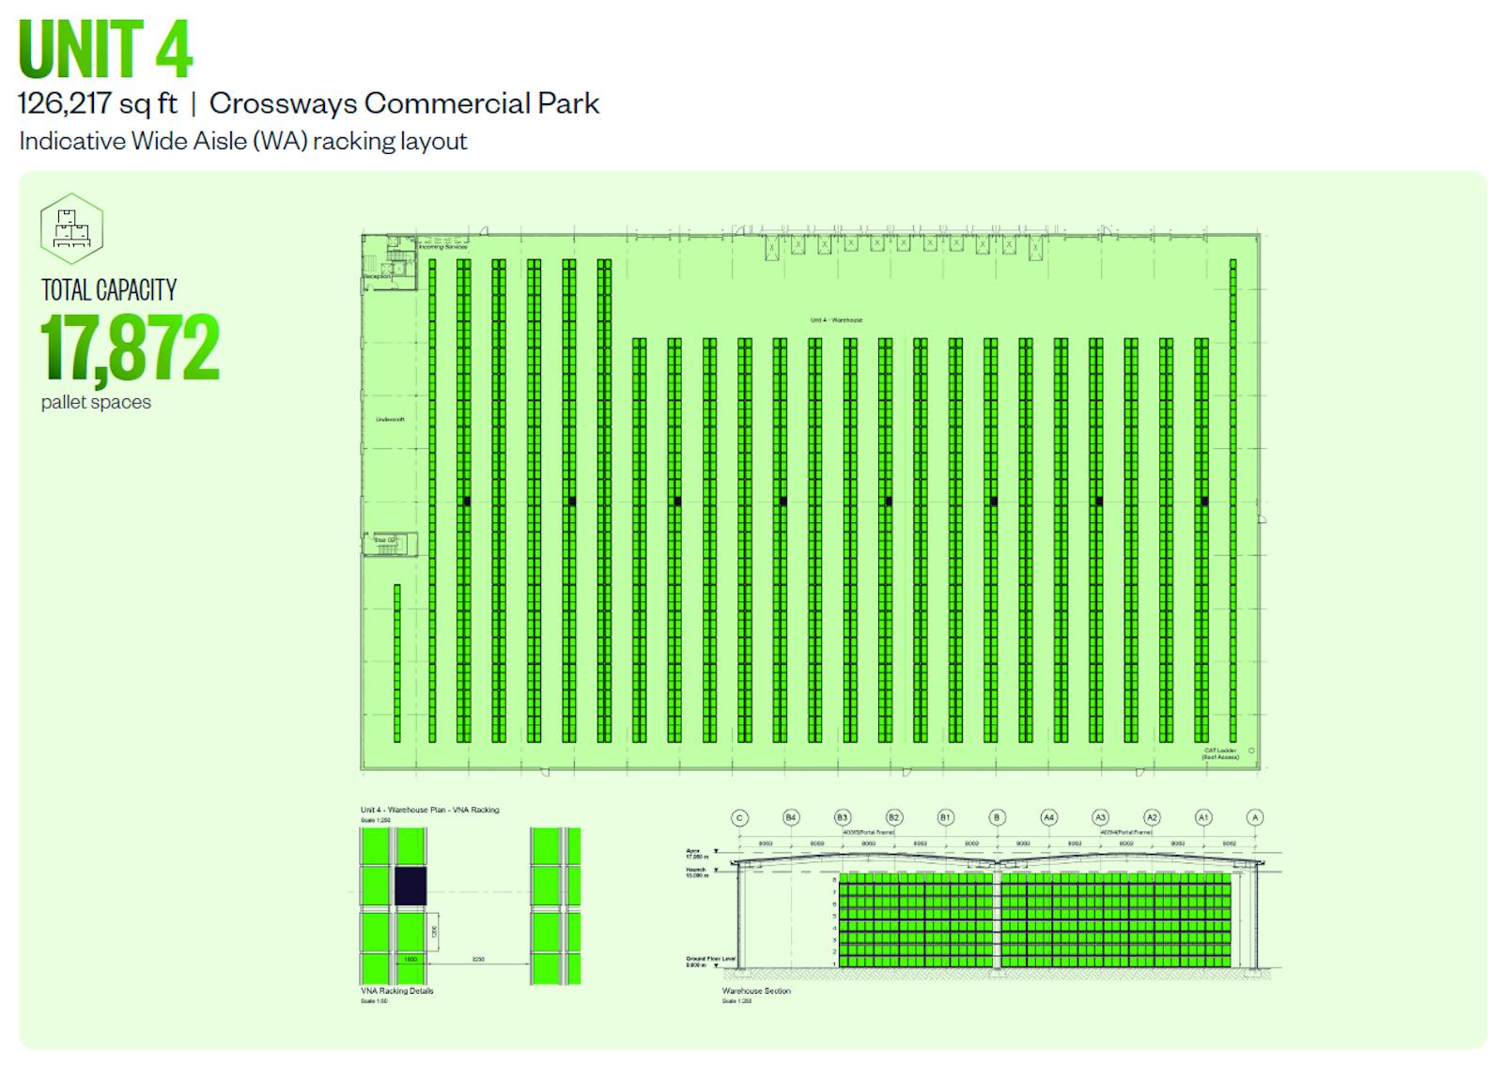This screenshot has height=1067, width=1503.
Task: Click the CAT Ladder roof access label
Action: pos(1220,753)
